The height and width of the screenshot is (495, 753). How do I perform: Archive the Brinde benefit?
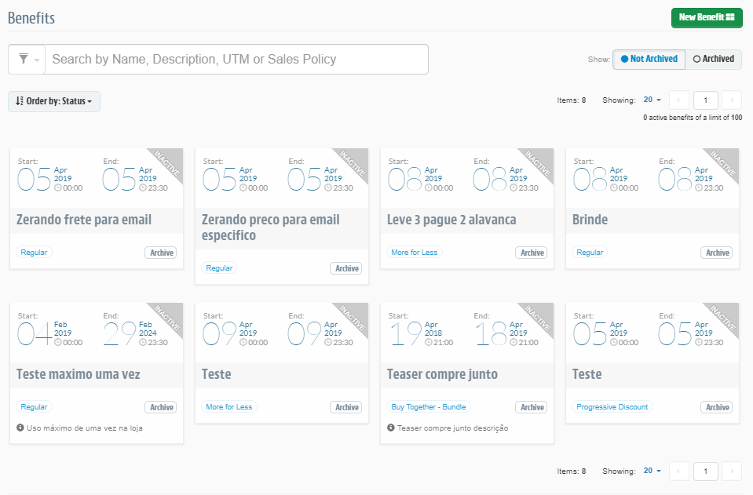click(x=716, y=252)
